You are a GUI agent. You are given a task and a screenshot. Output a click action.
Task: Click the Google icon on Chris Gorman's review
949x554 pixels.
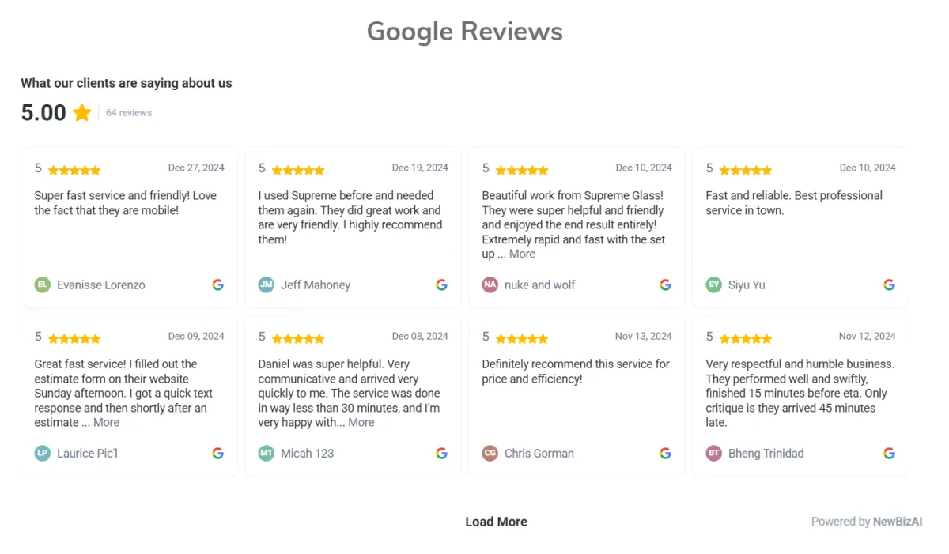666,453
